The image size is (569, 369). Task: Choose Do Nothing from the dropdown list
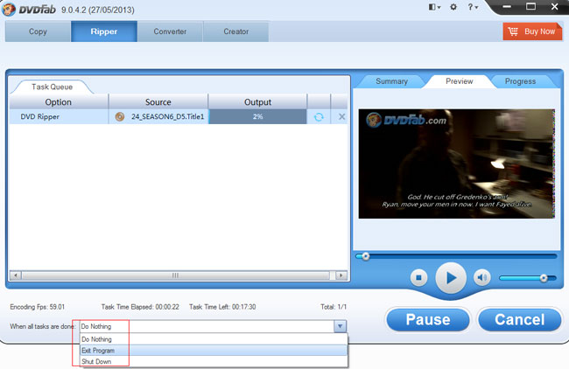(214, 339)
